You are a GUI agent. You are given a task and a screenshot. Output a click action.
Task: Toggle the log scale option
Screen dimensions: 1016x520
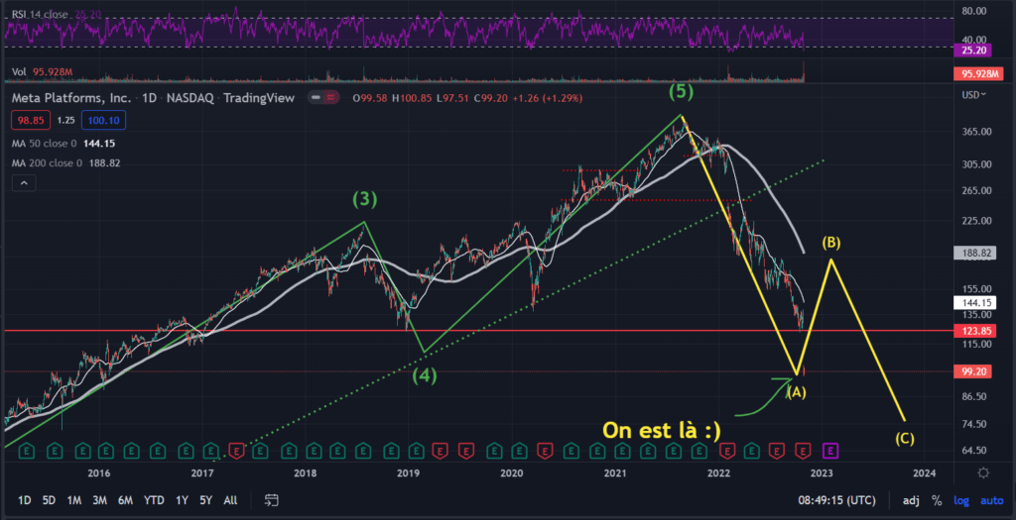(x=958, y=500)
